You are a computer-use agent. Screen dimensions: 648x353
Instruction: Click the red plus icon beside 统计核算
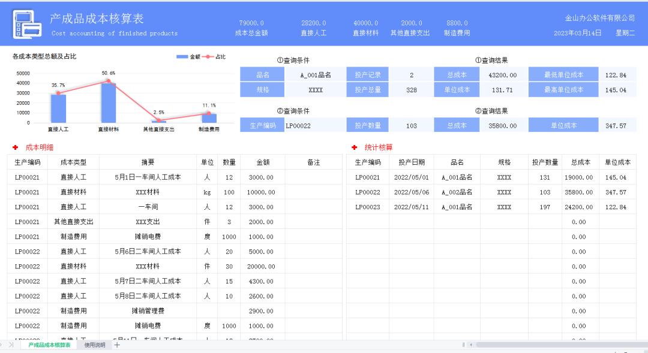pyautogui.click(x=354, y=146)
